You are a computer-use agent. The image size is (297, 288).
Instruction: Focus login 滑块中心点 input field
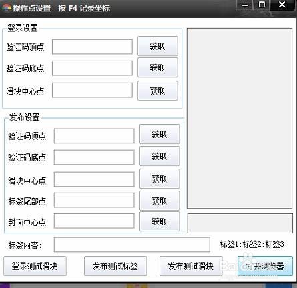pos(92,90)
